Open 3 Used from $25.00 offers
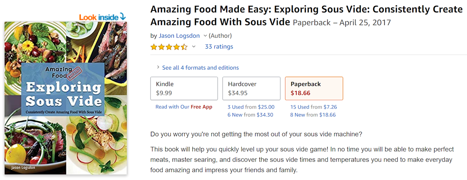Viewport: 467px width, 180px height. (251, 107)
